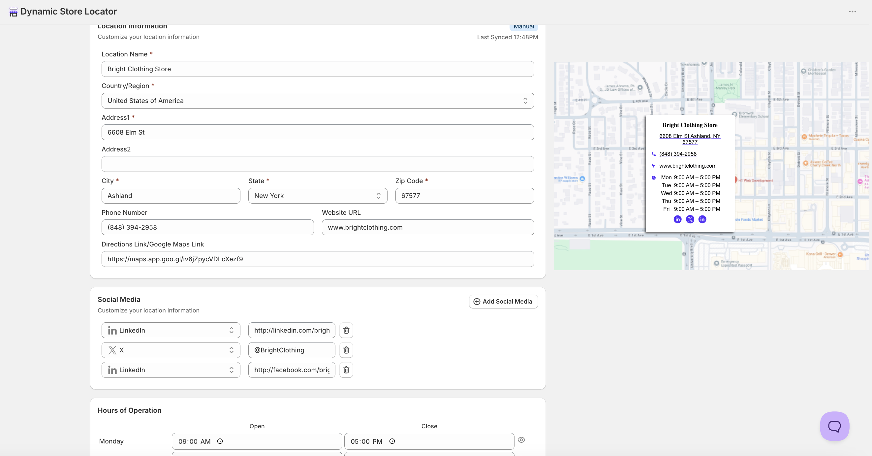Click the phone number link in map card
The height and width of the screenshot is (456, 872).
pos(678,154)
